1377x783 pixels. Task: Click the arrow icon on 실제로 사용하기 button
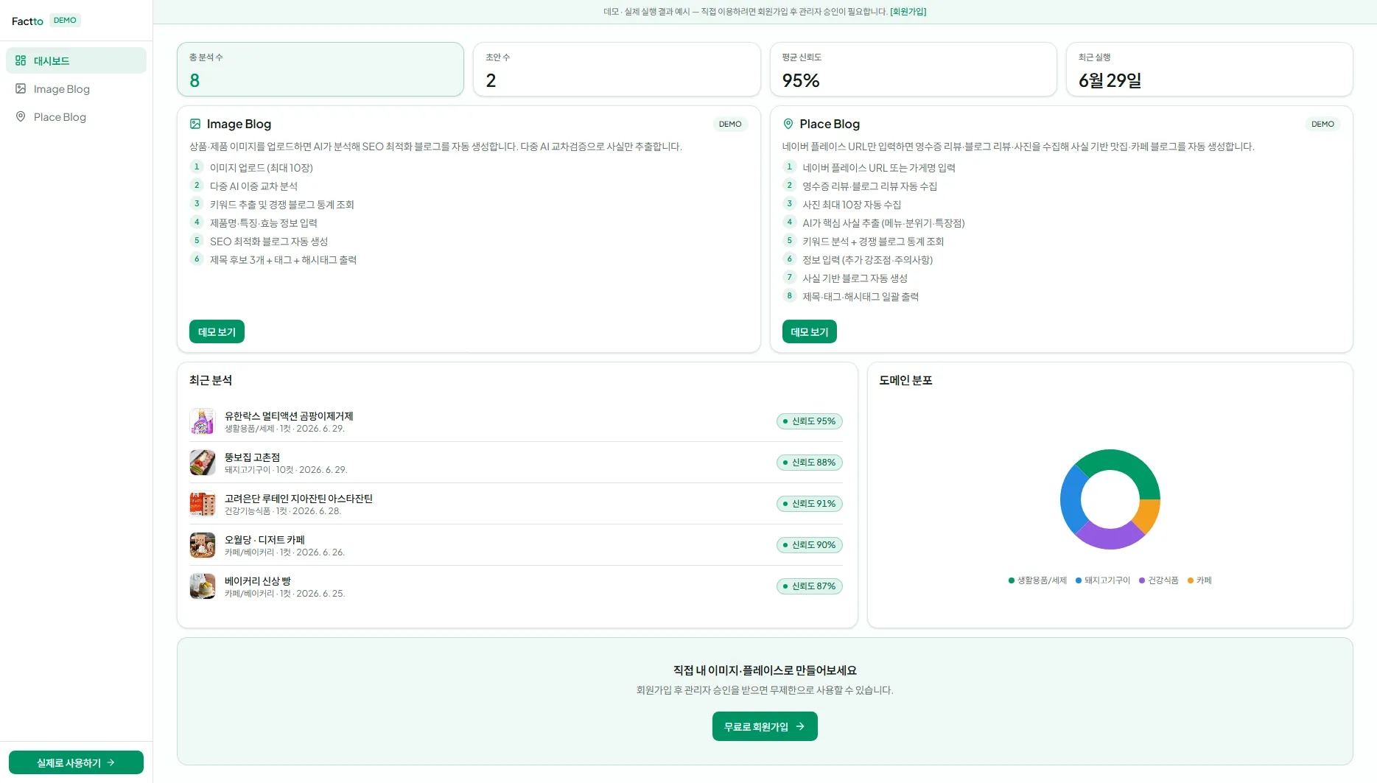111,762
